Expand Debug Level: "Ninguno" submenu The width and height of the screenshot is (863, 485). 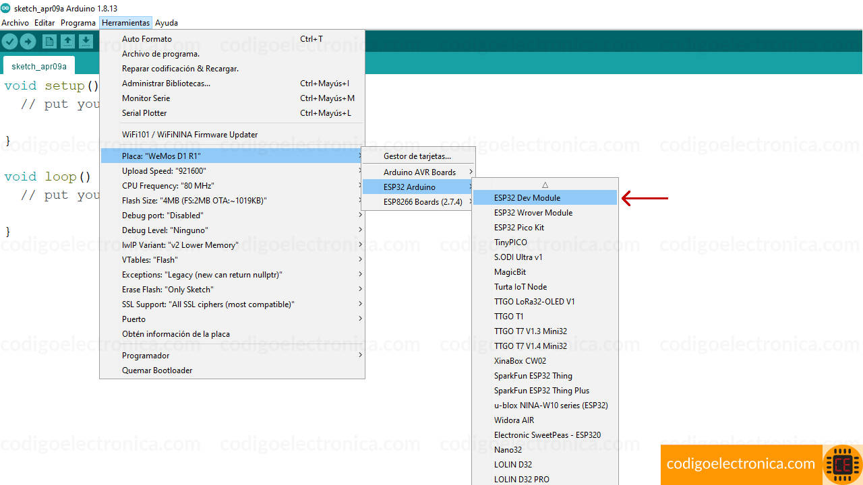coord(232,230)
